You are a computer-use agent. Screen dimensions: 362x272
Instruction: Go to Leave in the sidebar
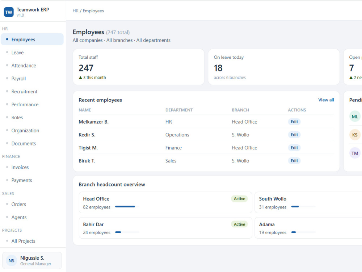(x=32, y=53)
